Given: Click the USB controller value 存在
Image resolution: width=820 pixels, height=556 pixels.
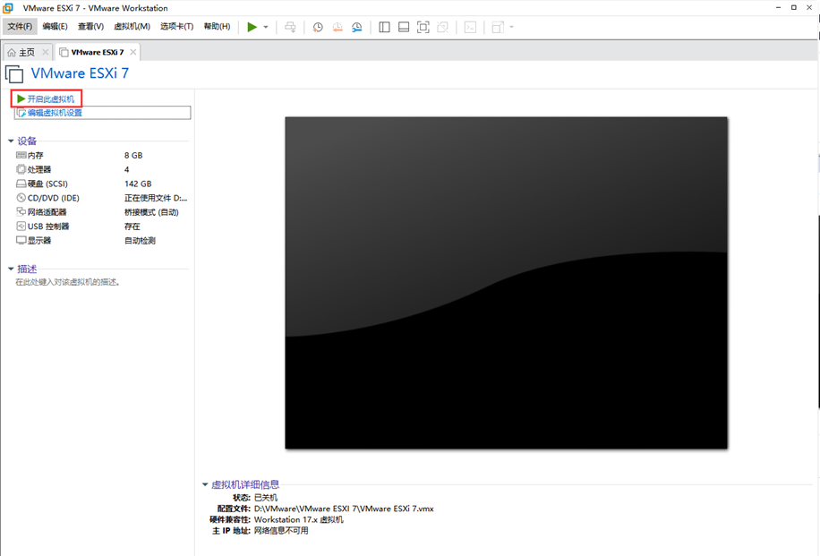Looking at the screenshot, I should pyautogui.click(x=132, y=226).
